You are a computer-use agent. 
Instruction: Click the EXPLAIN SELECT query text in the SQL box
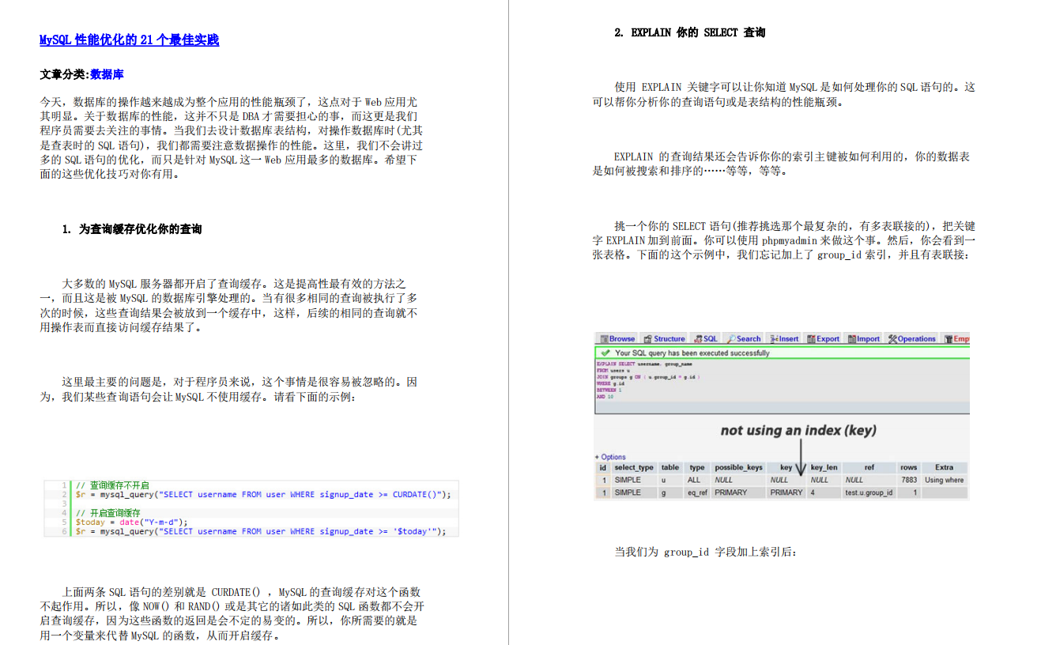[x=648, y=381]
